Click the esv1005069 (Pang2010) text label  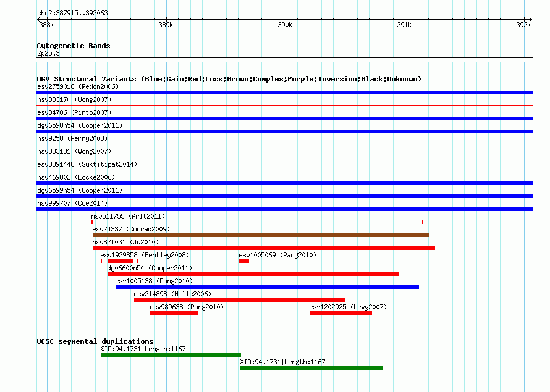[277, 255]
